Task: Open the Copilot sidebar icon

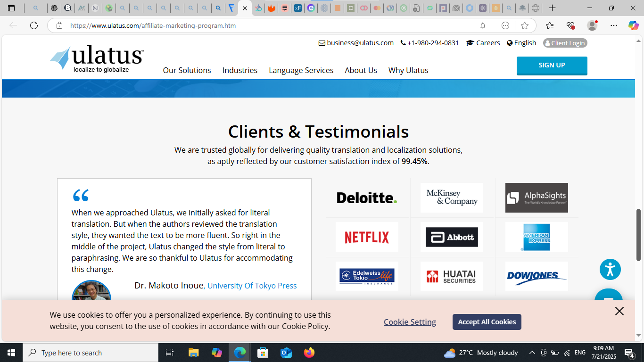Action: click(634, 25)
